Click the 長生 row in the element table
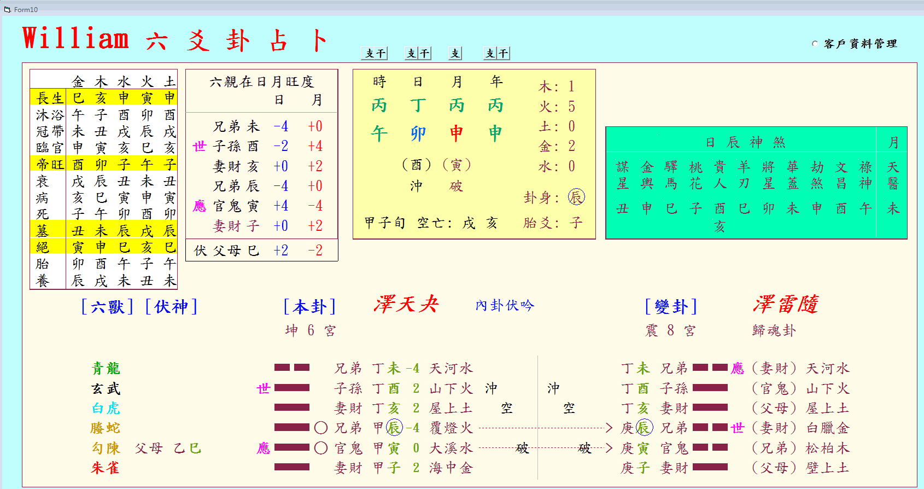The width and height of the screenshot is (924, 489). coord(104,97)
